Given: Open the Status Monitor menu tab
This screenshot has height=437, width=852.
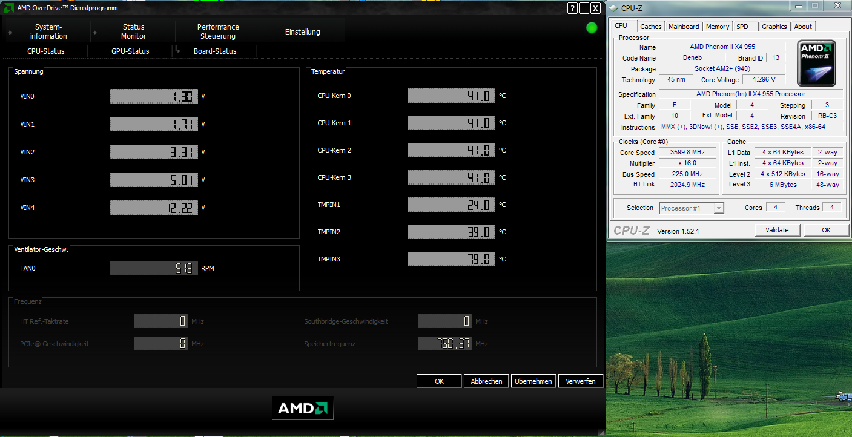Looking at the screenshot, I should coord(133,31).
